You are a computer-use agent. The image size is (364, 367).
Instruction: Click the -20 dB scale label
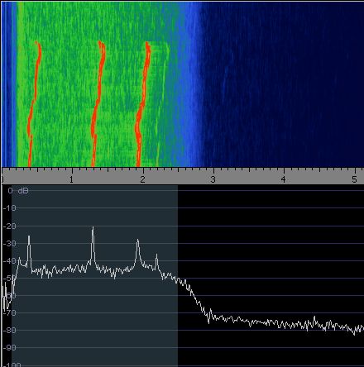coord(9,226)
